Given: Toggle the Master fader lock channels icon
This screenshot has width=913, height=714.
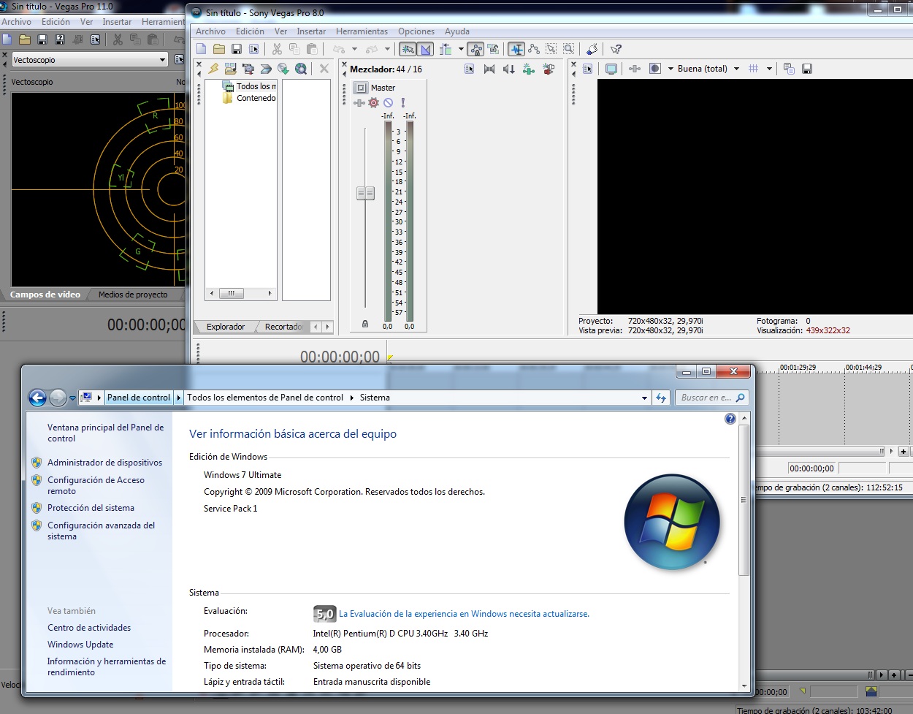Looking at the screenshot, I should pyautogui.click(x=365, y=324).
